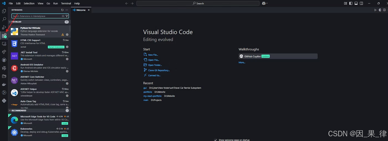The height and width of the screenshot is (141, 388).
Task: Open the Run and Debug view
Action: [4, 27]
